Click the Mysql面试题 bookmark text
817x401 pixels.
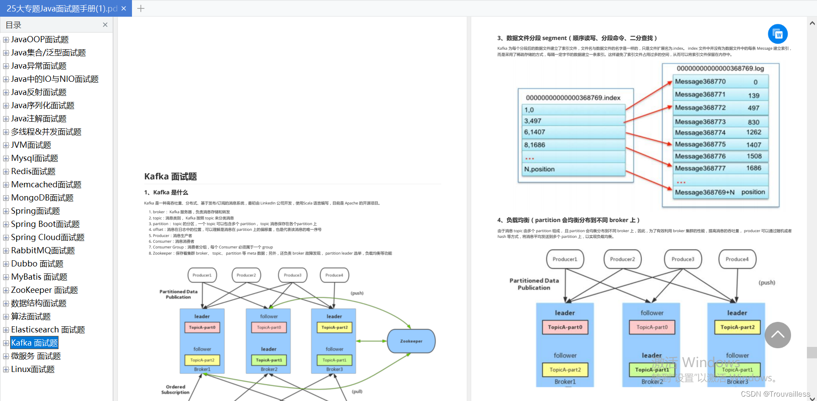pos(35,158)
